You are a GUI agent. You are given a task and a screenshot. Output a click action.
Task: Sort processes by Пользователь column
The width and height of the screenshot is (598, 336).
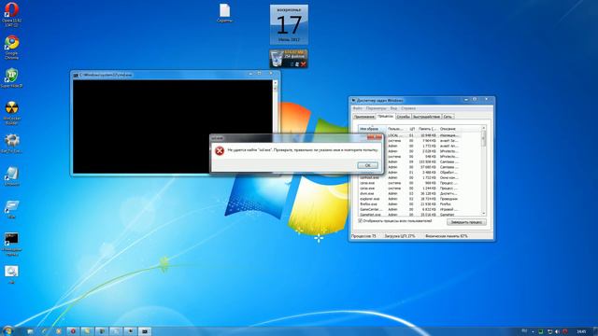[396, 129]
